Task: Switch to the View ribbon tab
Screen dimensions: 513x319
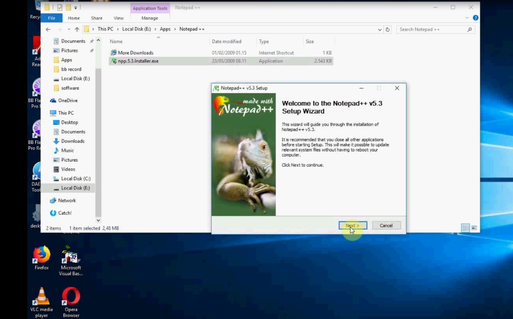Action: [x=118, y=18]
